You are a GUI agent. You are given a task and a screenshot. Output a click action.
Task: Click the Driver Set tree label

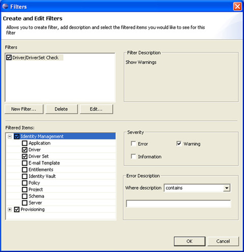(x=39, y=156)
